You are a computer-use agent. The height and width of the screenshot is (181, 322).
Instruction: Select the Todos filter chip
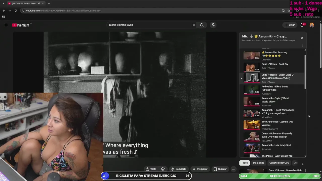click(245, 163)
